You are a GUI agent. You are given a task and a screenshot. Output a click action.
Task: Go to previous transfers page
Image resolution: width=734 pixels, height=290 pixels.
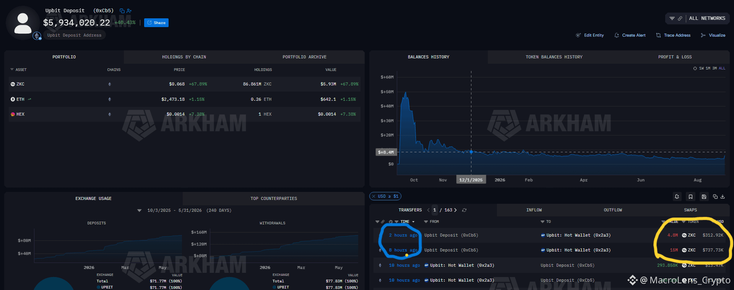[x=428, y=210]
